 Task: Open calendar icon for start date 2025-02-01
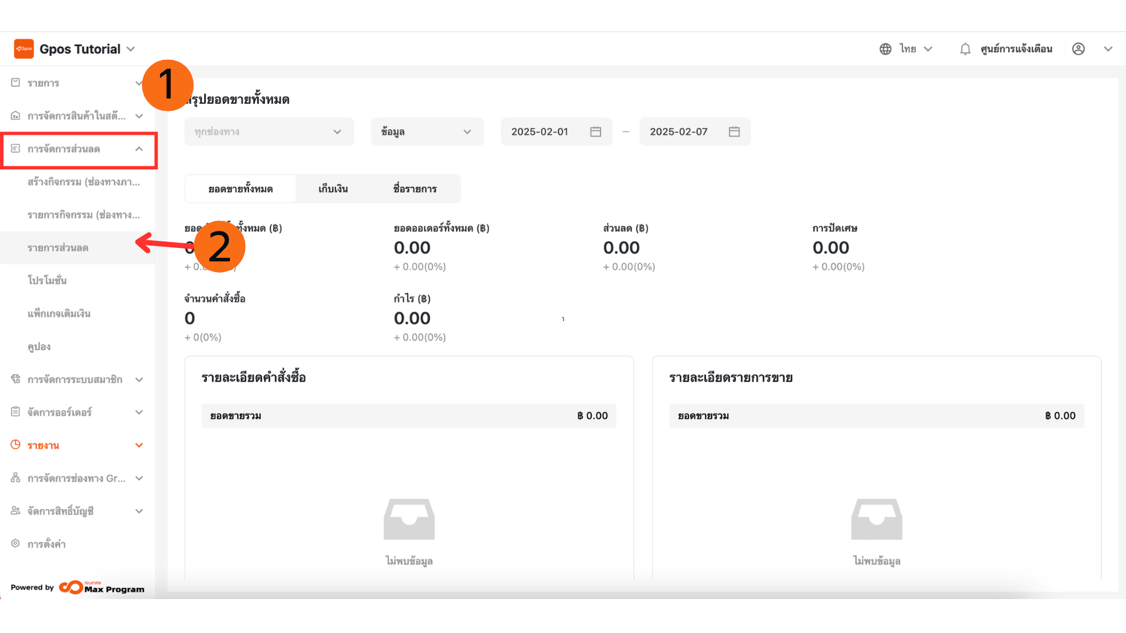(x=595, y=132)
